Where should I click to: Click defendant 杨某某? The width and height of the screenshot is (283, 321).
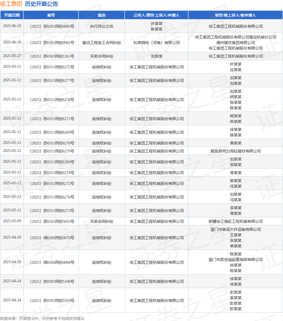pos(236,116)
